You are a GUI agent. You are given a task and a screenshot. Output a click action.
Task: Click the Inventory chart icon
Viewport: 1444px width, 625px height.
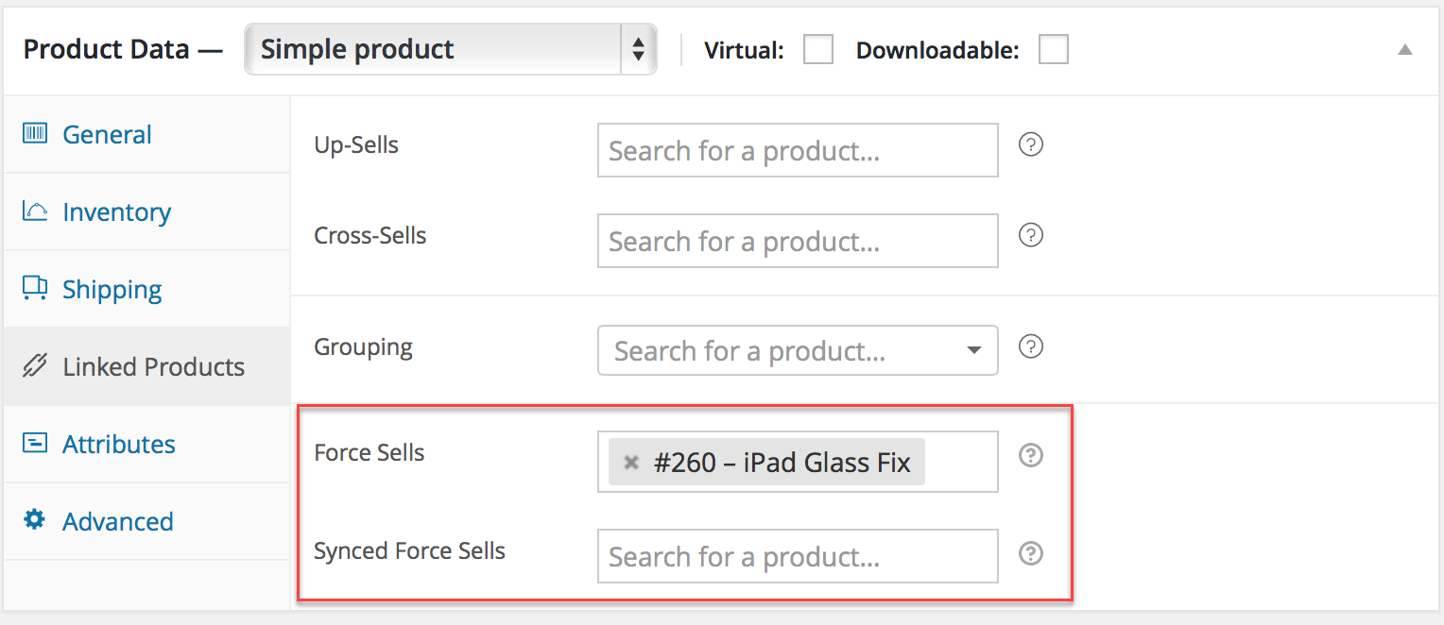click(35, 211)
